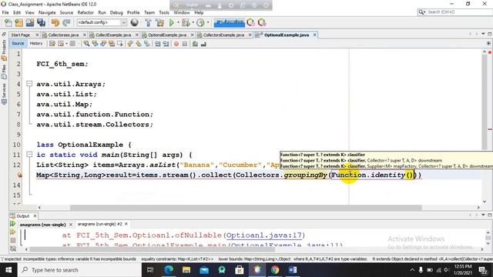Image resolution: width=493 pixels, height=277 pixels.
Task: Click the red Start Macro Recording icon
Action: coord(176,44)
